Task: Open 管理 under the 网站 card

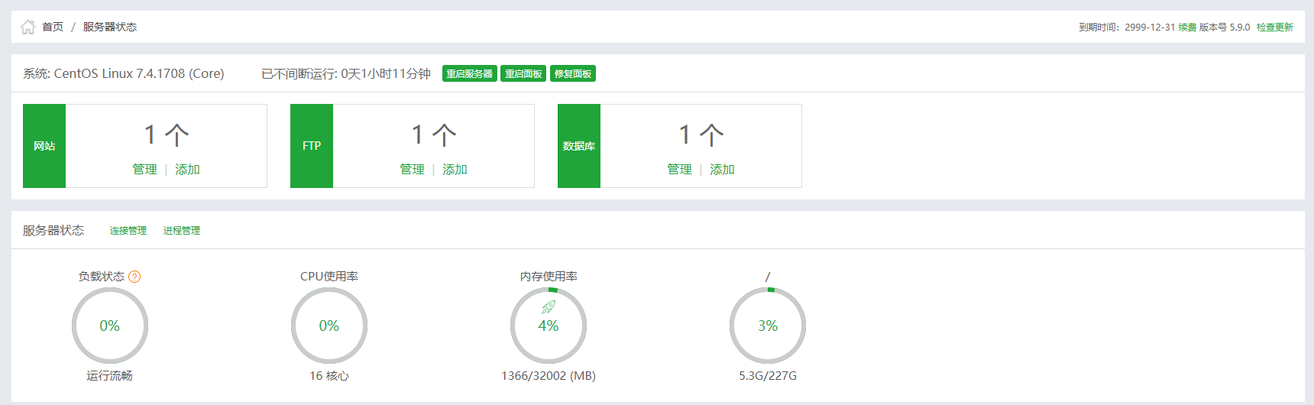Action: click(144, 169)
